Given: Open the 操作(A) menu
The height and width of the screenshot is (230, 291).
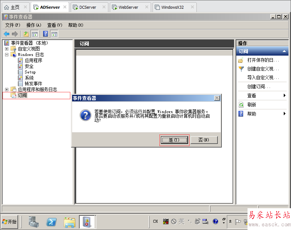Looking at the screenshot, I should pos(34,25).
